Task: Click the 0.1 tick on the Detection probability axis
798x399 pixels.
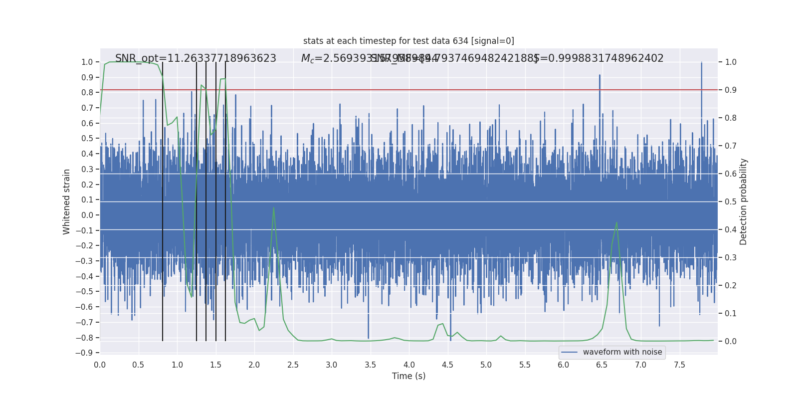Action: tap(731, 313)
